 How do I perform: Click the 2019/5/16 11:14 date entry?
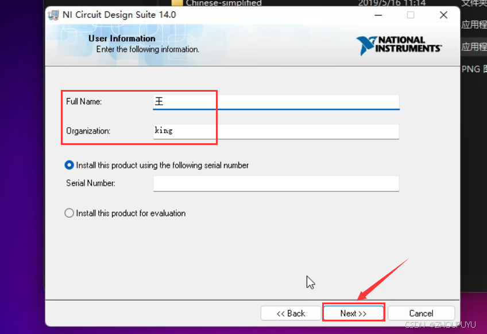tap(392, 3)
